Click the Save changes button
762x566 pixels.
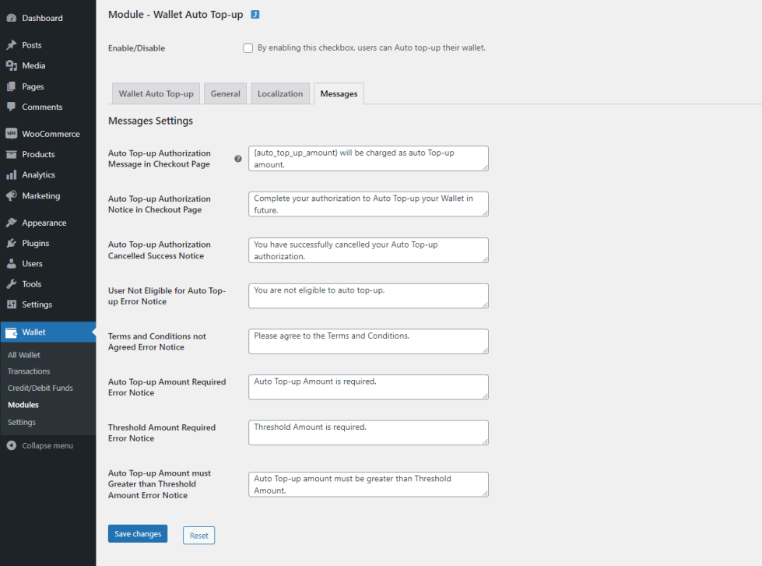[x=138, y=534]
